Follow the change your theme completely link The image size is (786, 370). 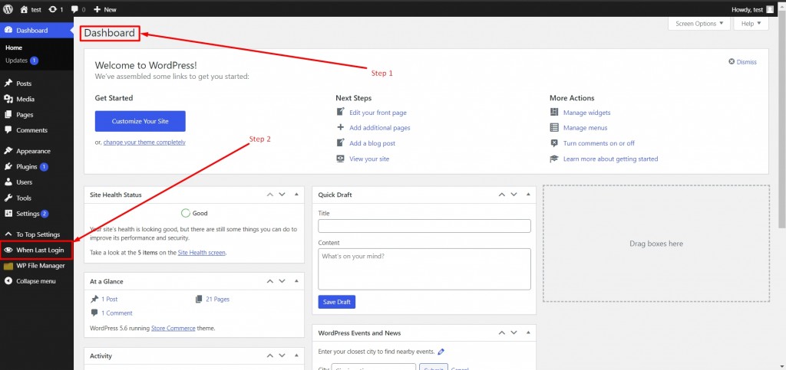point(144,142)
